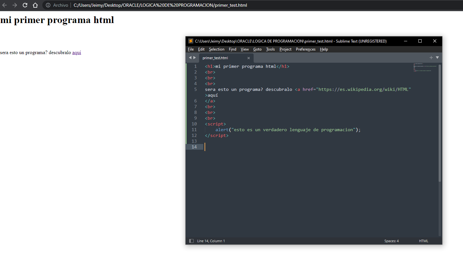Click the 'mi primer programa html' page heading

[x=57, y=20]
